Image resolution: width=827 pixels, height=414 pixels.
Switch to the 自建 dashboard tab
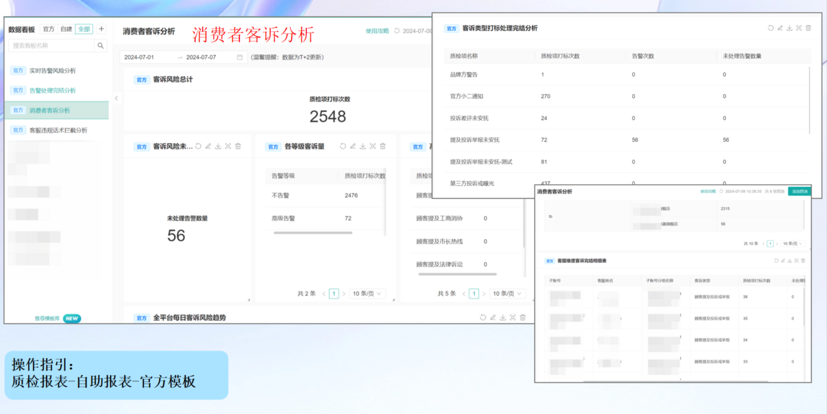[x=66, y=29]
